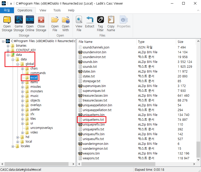The image size is (201, 172).
Task: Click the treasureclassex.txt document icon
Action: coord(80,100)
